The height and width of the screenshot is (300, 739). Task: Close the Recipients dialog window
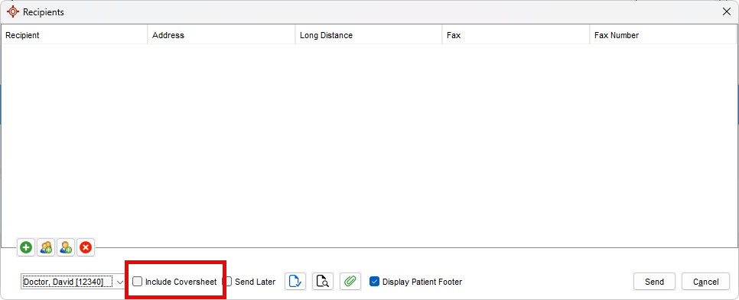point(727,11)
